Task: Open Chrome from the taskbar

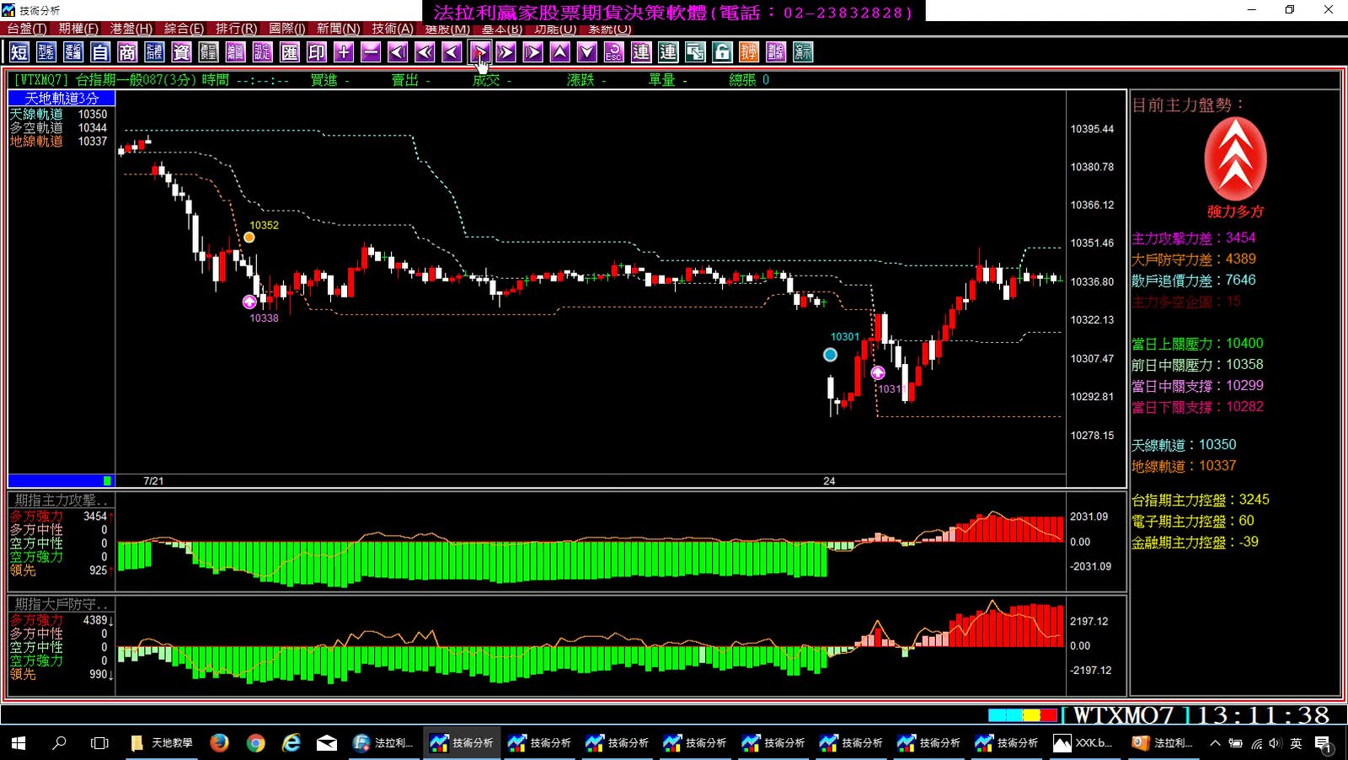Action: [x=255, y=742]
